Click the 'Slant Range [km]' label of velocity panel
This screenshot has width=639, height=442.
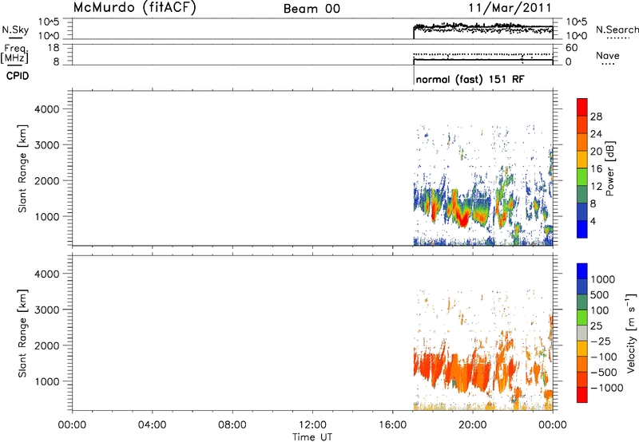22,333
